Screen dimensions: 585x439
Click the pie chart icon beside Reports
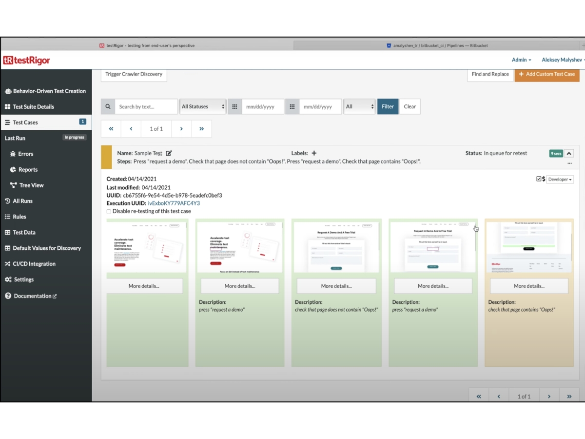coord(13,170)
